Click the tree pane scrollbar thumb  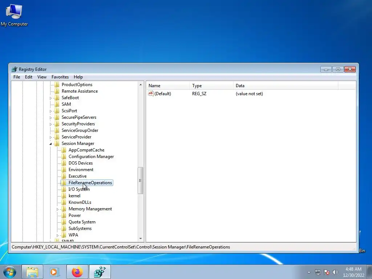[141, 181]
